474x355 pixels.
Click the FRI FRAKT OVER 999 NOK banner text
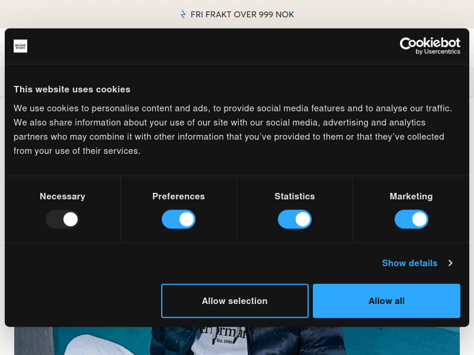(x=242, y=15)
